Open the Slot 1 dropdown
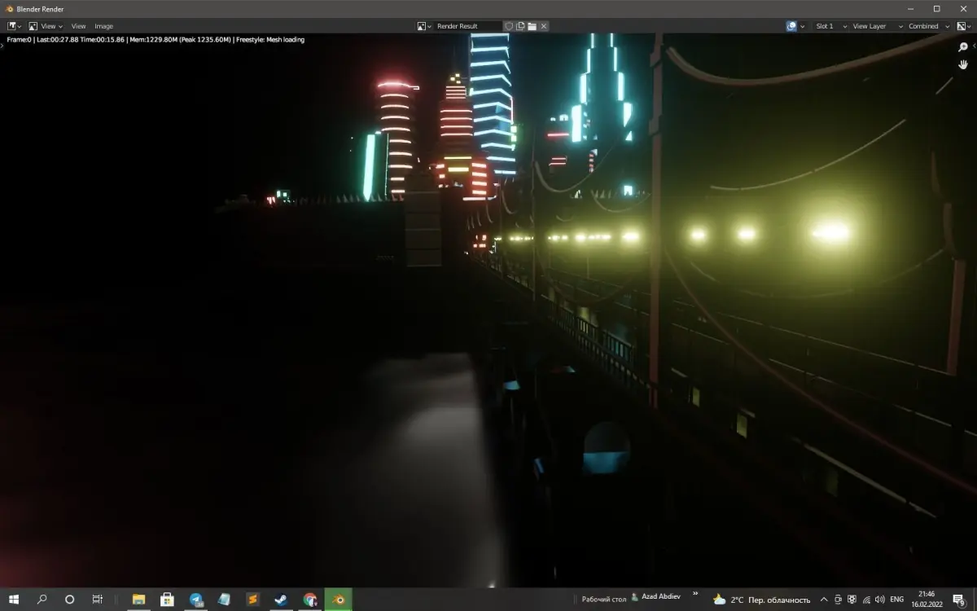977x611 pixels. coord(829,26)
